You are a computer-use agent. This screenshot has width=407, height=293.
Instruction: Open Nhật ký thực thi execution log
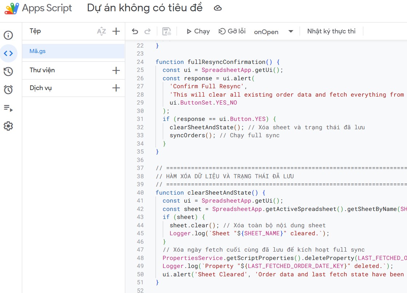pyautogui.click(x=331, y=31)
